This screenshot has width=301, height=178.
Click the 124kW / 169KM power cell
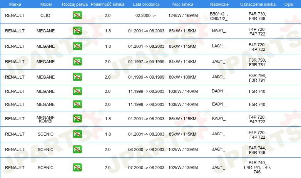[183, 15]
